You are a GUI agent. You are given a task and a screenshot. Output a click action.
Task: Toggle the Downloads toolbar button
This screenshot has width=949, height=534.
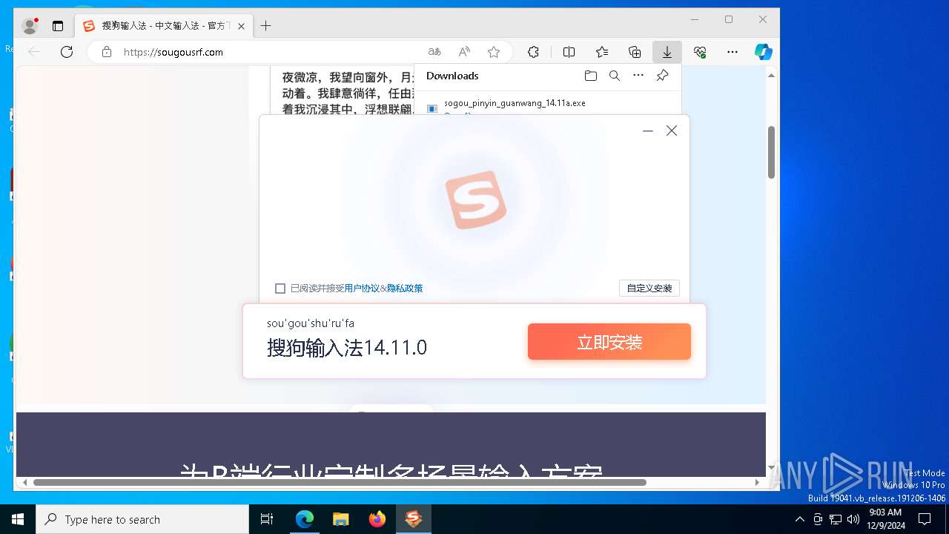click(x=667, y=52)
